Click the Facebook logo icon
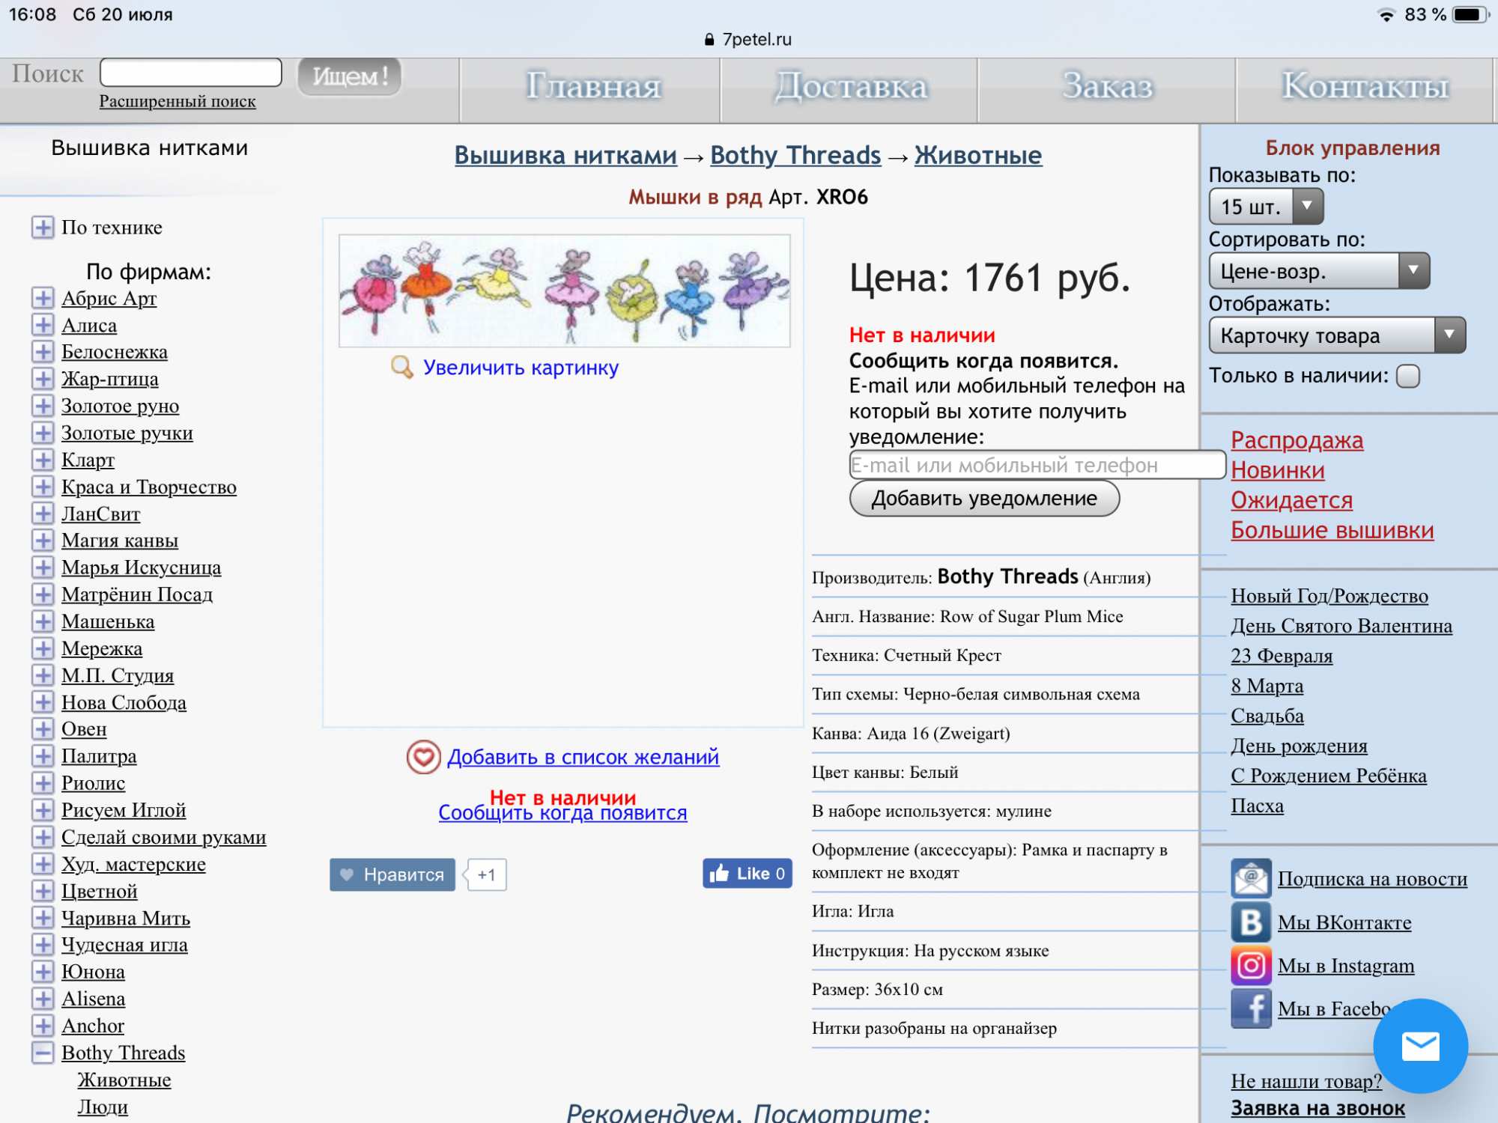The height and width of the screenshot is (1123, 1498). tap(1251, 1008)
